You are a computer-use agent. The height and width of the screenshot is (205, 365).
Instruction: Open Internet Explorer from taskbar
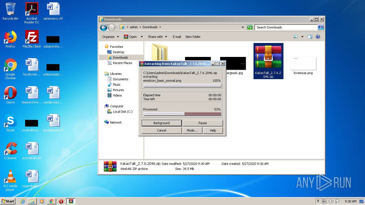pos(23,201)
